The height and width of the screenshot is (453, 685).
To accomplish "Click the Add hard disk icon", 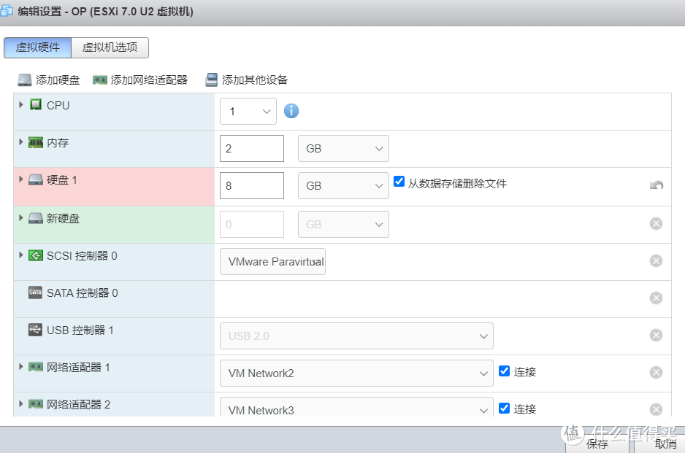I will 26,80.
